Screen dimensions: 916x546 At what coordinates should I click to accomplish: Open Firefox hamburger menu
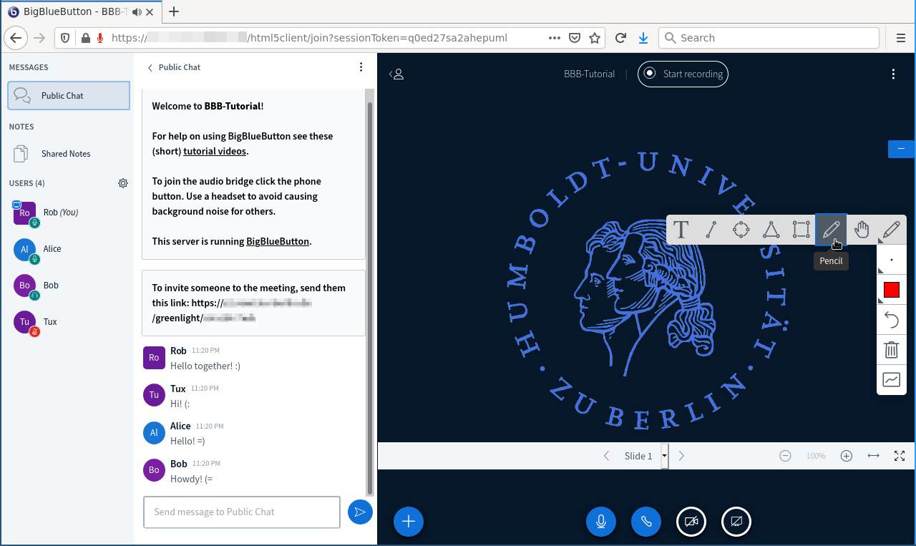tap(901, 38)
